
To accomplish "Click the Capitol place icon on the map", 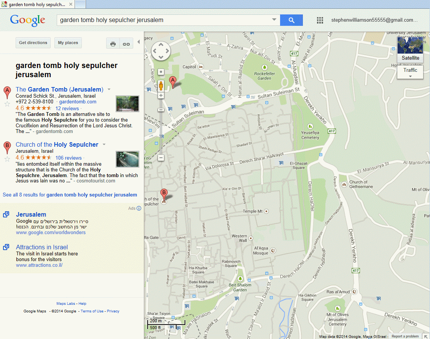I will tap(201, 67).
